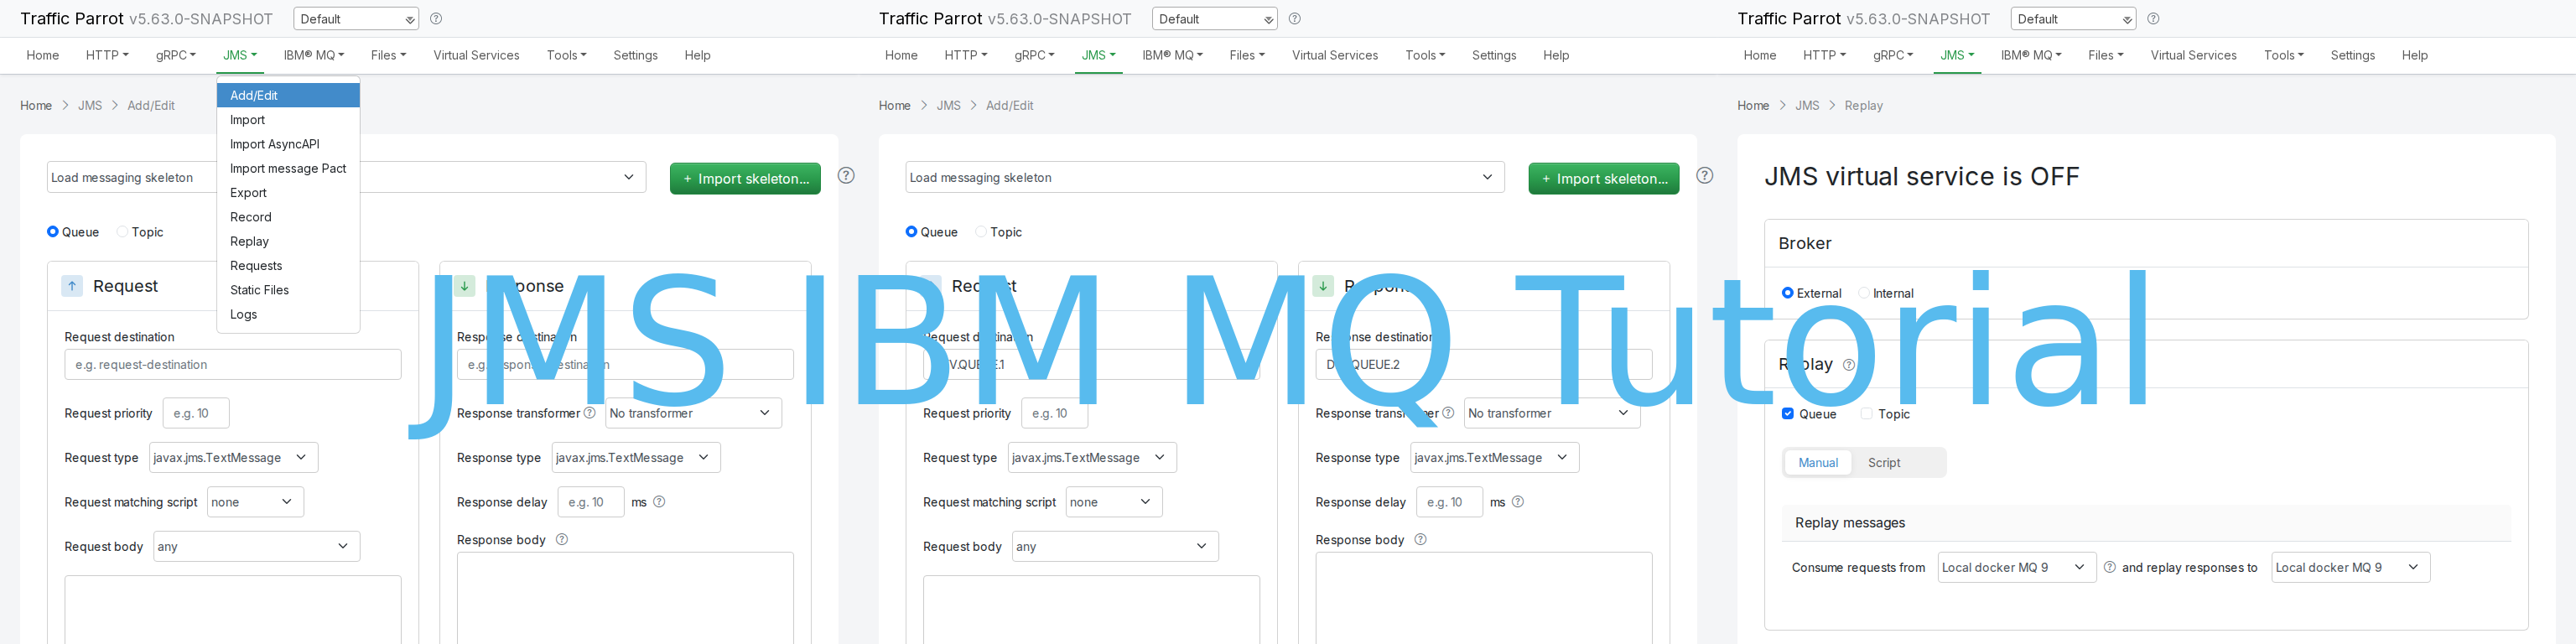Click help icon after Consume requests from dropdown
Viewport: 2576px width, 644px height.
2110,567
